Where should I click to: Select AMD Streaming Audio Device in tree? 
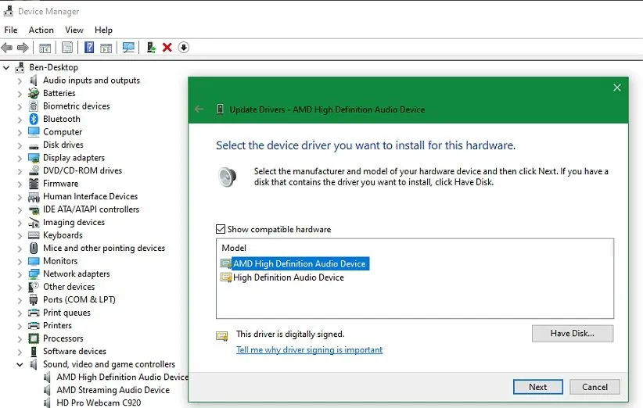[x=113, y=390]
